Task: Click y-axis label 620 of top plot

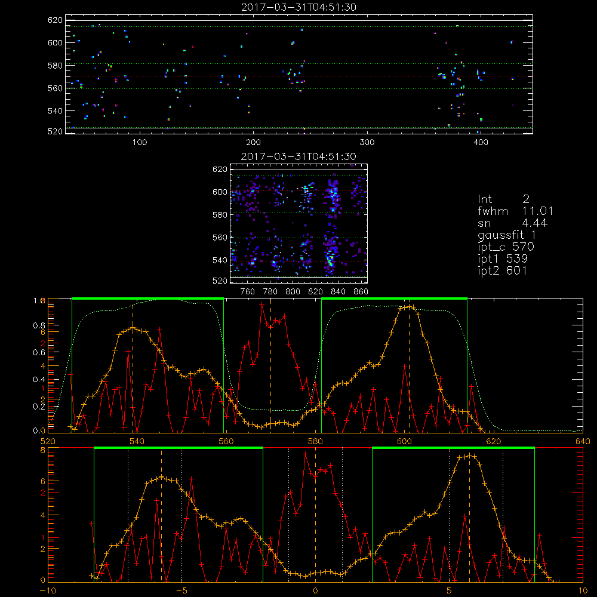Action: (x=55, y=20)
